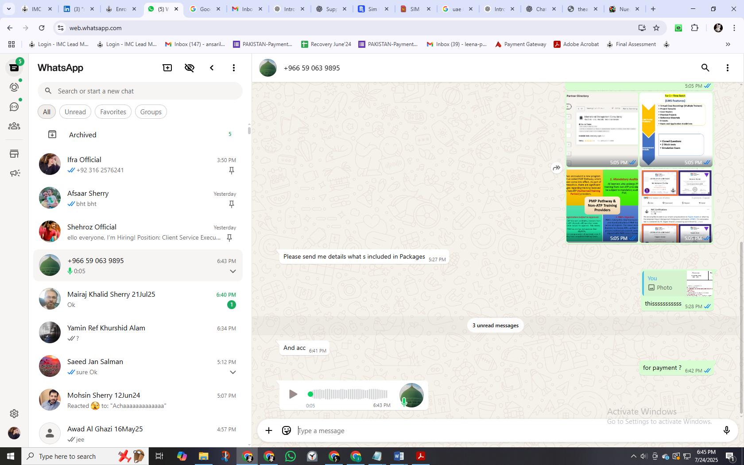Open the LMS Features image thumbnail
This screenshot has height=465, width=744.
676,130
